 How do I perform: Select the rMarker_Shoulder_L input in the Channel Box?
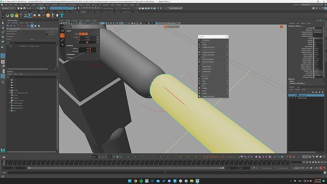[x=298, y=83]
